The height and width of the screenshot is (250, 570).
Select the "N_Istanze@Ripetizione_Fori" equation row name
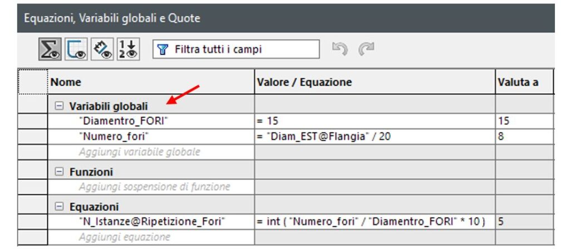(151, 222)
